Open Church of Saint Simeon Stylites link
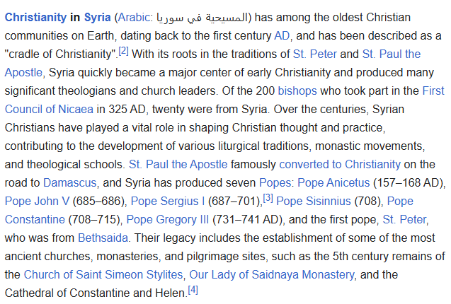 pyautogui.click(x=104, y=274)
